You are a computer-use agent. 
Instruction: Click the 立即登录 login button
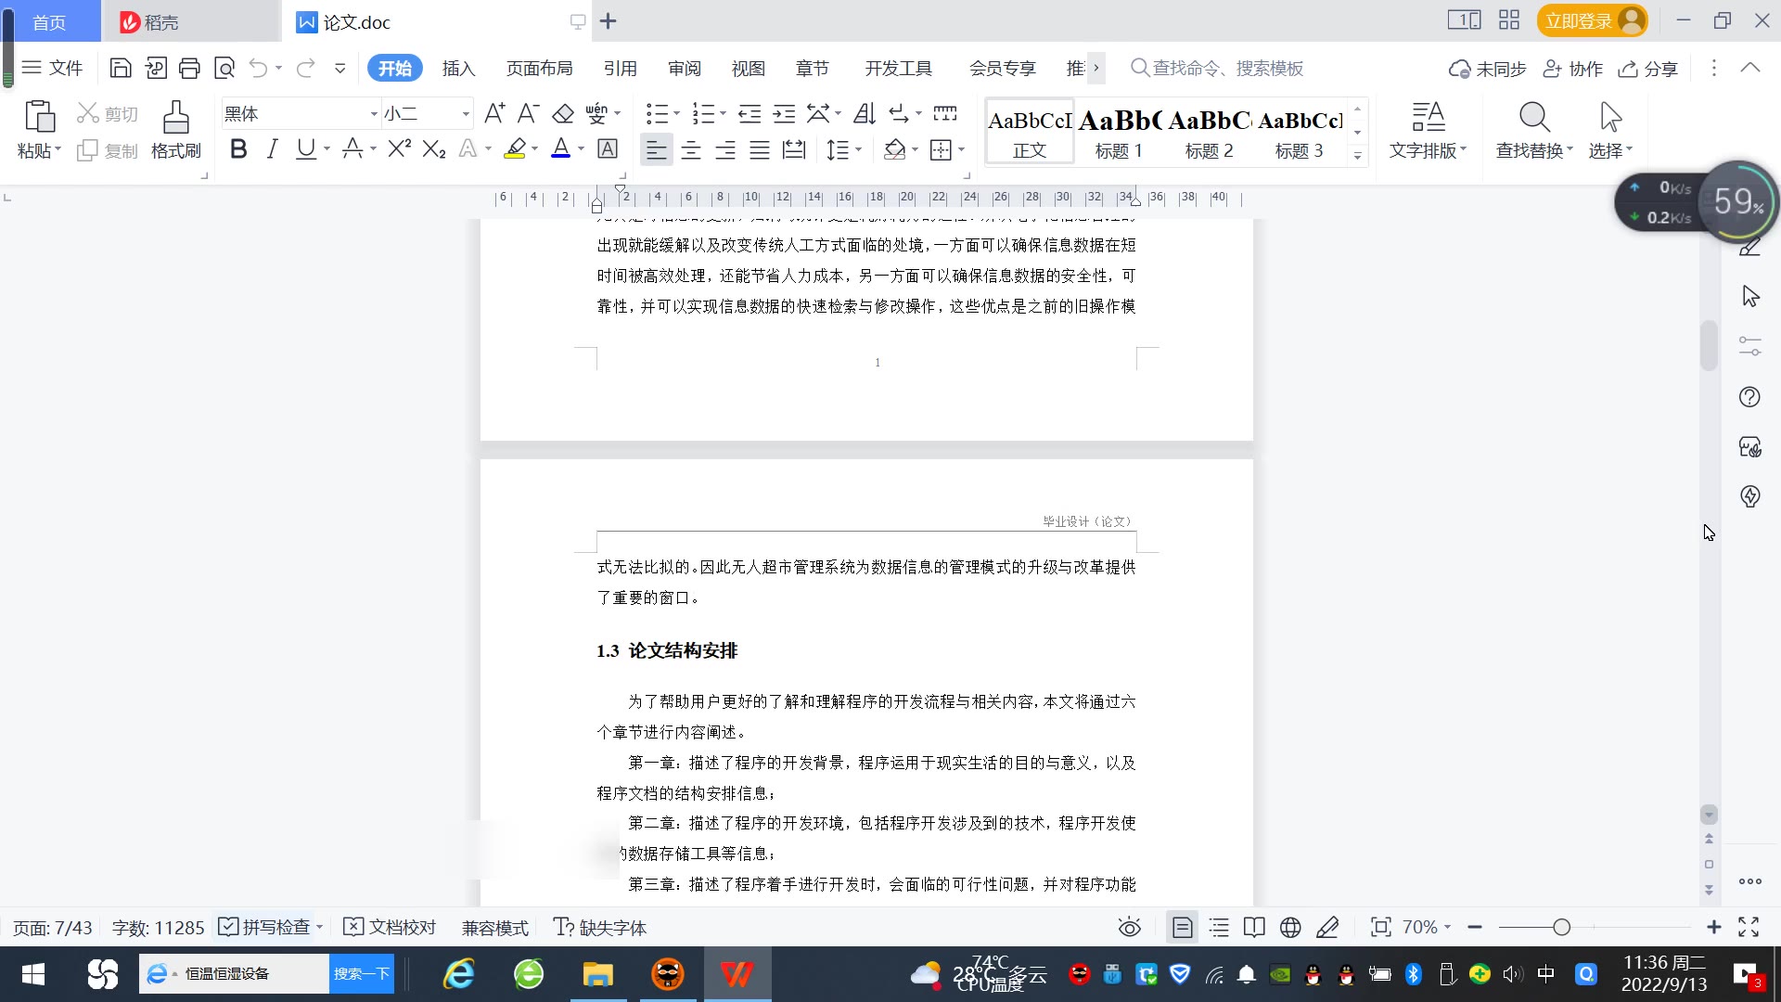point(1579,20)
